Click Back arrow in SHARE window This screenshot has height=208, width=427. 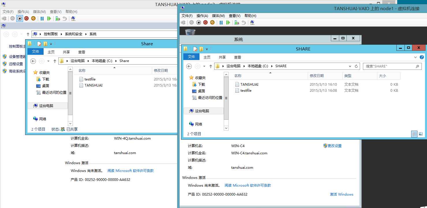[x=189, y=66]
